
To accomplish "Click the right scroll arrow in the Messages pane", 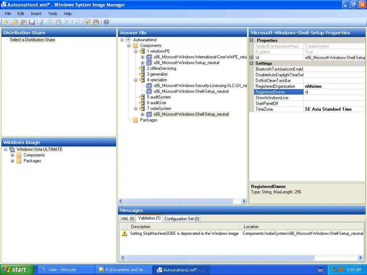I will tap(360, 258).
